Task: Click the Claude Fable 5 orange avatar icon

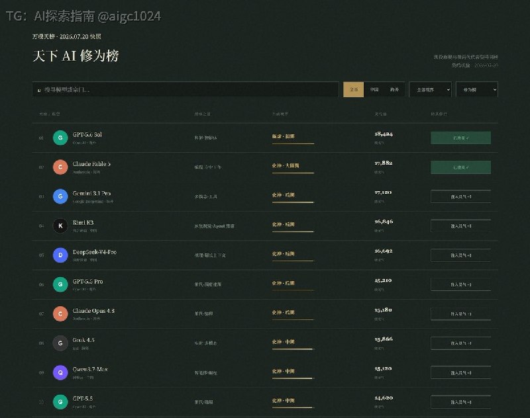Action: click(x=60, y=167)
